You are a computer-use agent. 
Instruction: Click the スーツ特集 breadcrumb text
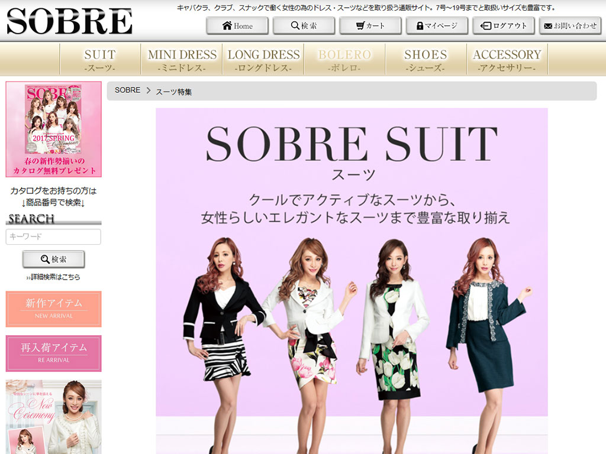pyautogui.click(x=173, y=92)
